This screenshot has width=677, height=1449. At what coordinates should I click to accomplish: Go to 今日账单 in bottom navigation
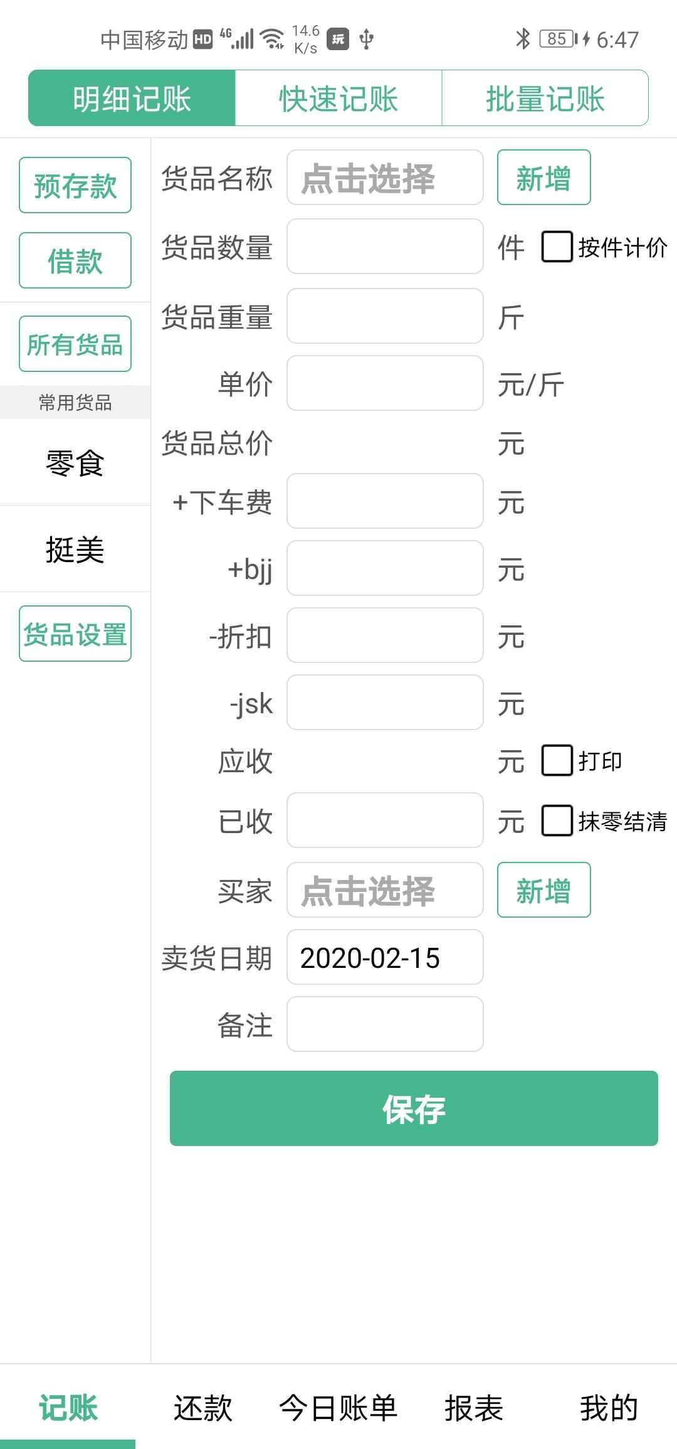[338, 1408]
